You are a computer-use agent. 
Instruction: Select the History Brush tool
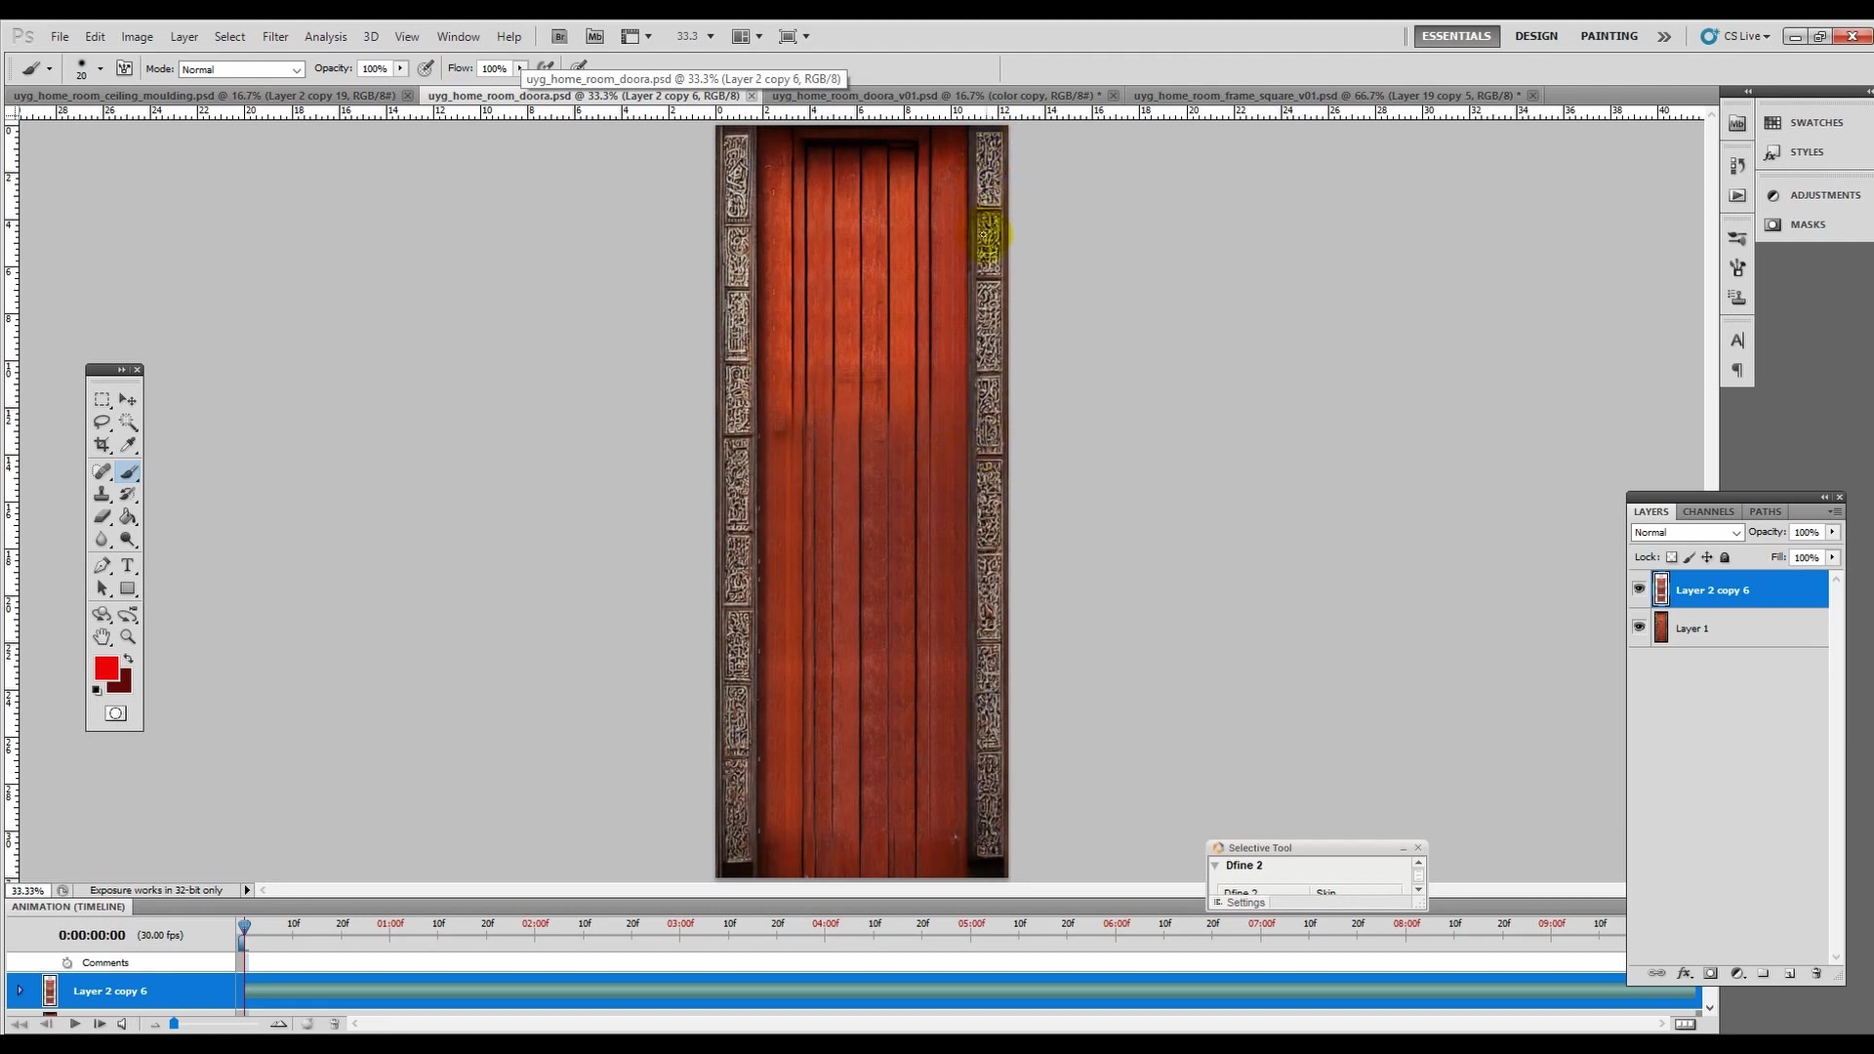click(x=128, y=494)
